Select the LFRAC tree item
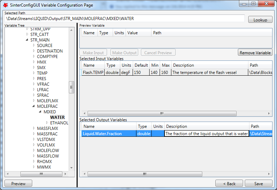The height and width of the screenshot is (190, 277). coord(43,89)
